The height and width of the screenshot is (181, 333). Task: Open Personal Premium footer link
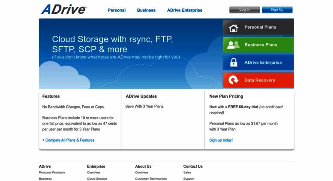52,172
